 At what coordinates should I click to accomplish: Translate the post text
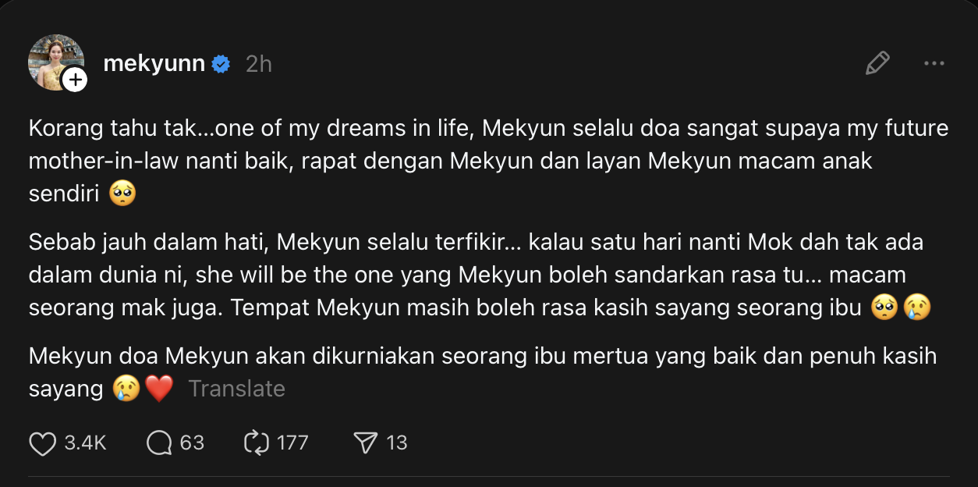point(236,389)
